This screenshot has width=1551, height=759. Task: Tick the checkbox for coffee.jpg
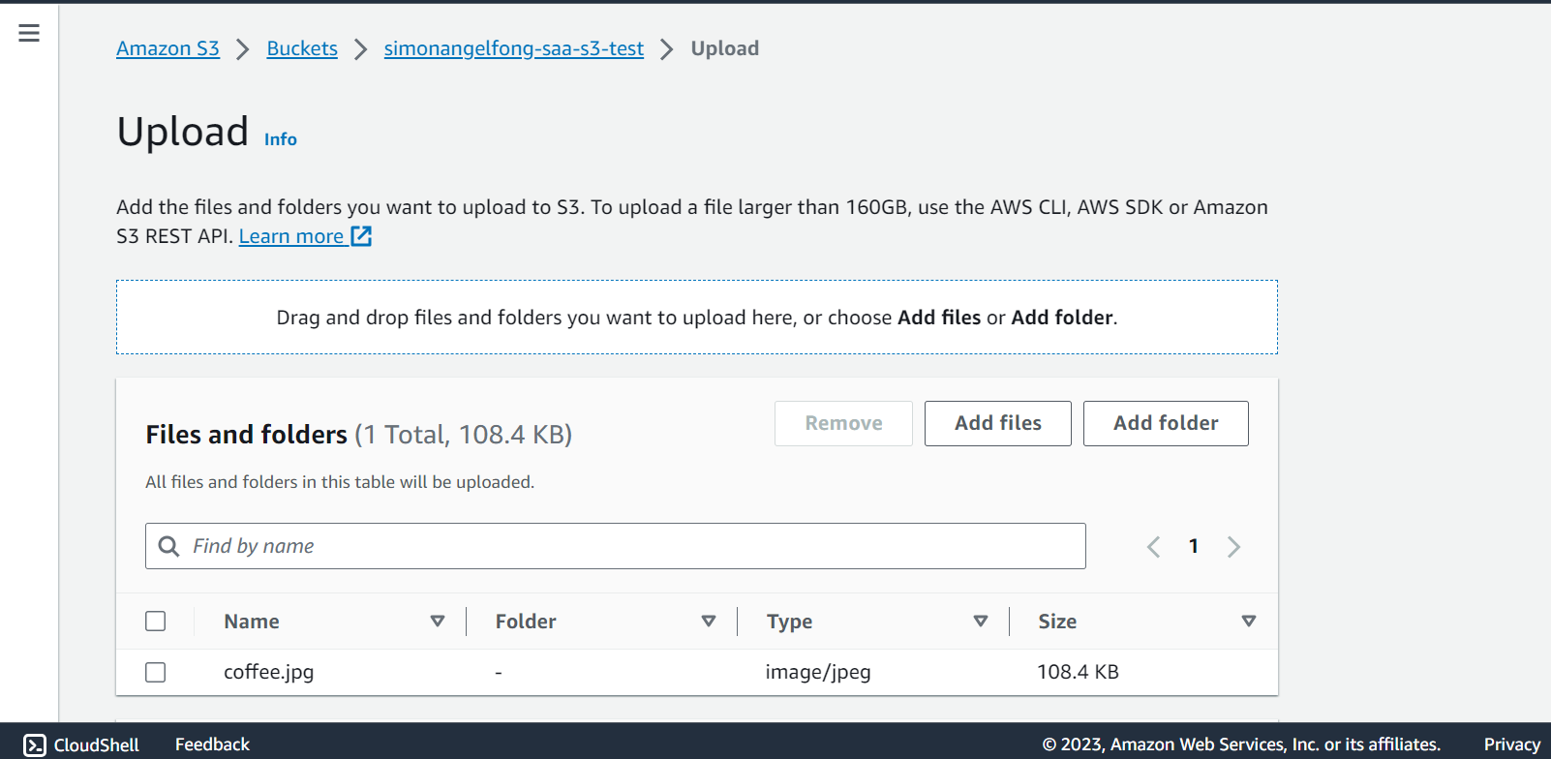click(x=155, y=672)
